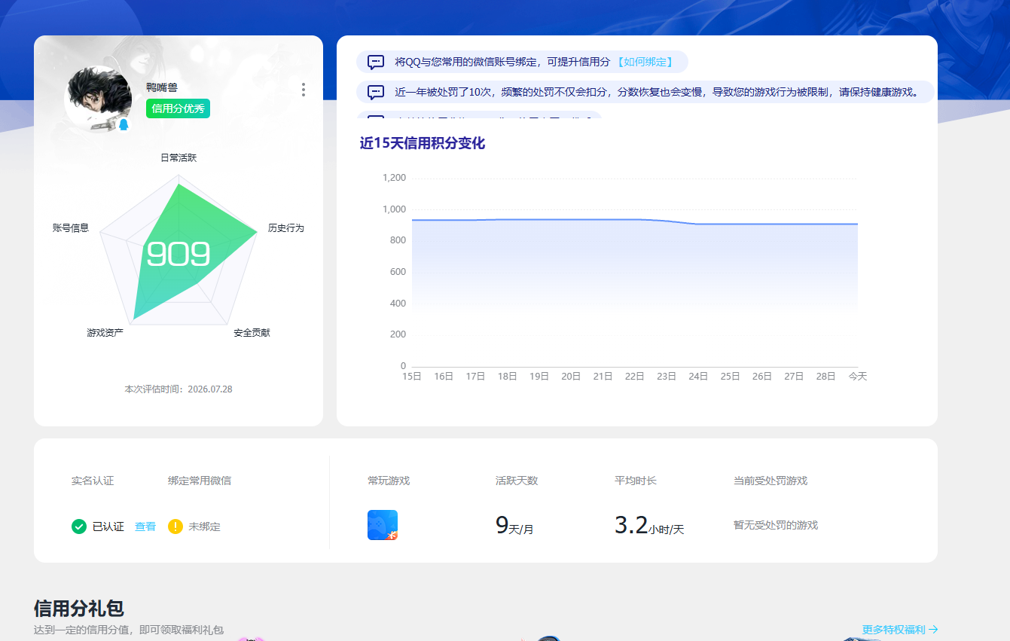Click the 信用分礼包 section heading

(x=79, y=609)
